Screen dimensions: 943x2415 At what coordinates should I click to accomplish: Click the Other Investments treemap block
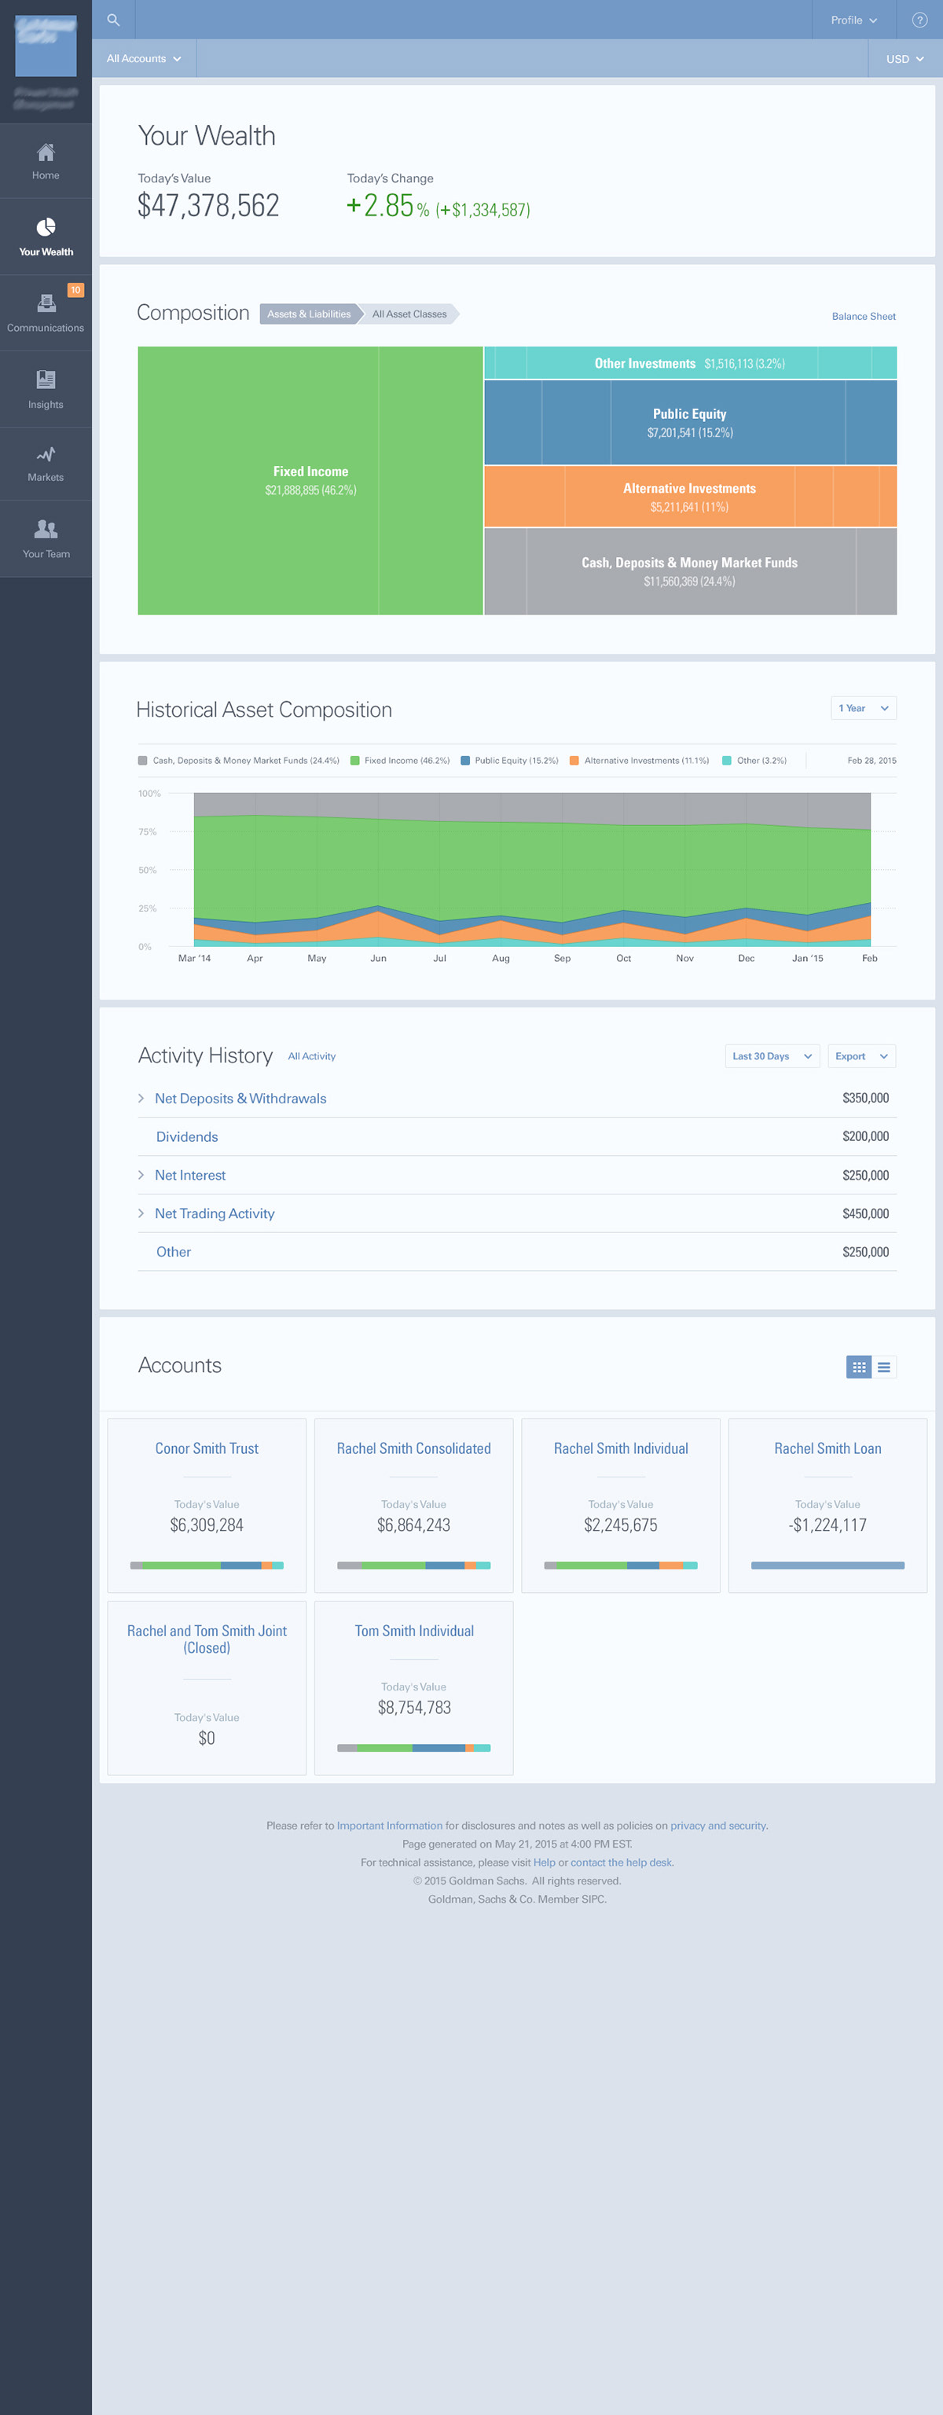(690, 363)
